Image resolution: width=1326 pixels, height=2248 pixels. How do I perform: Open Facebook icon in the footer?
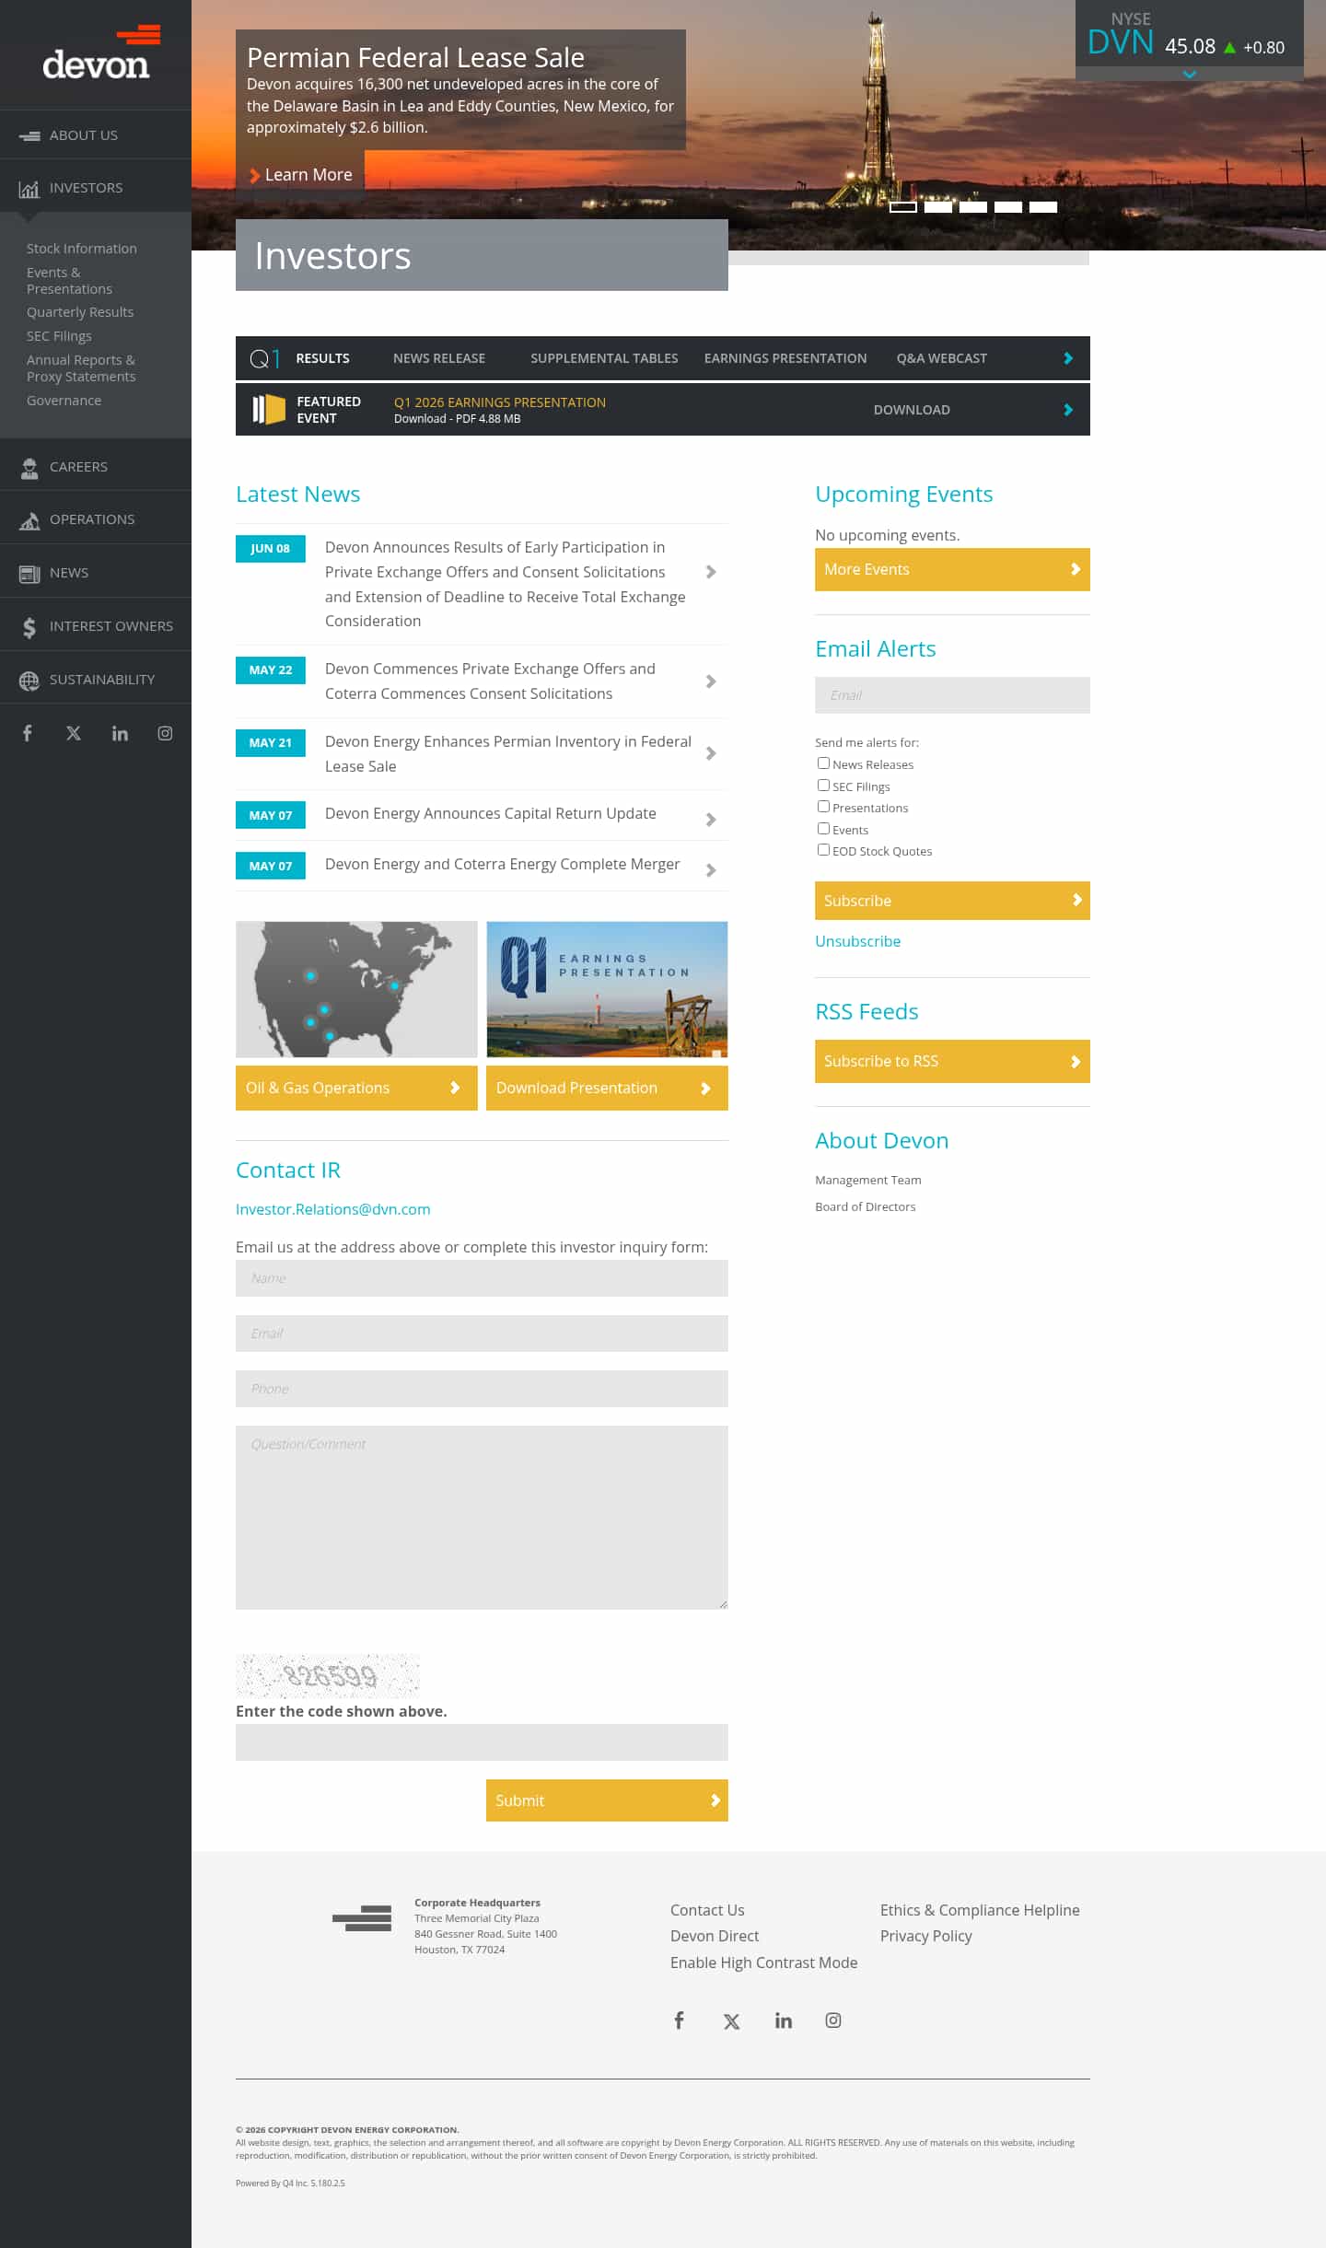coord(679,2021)
